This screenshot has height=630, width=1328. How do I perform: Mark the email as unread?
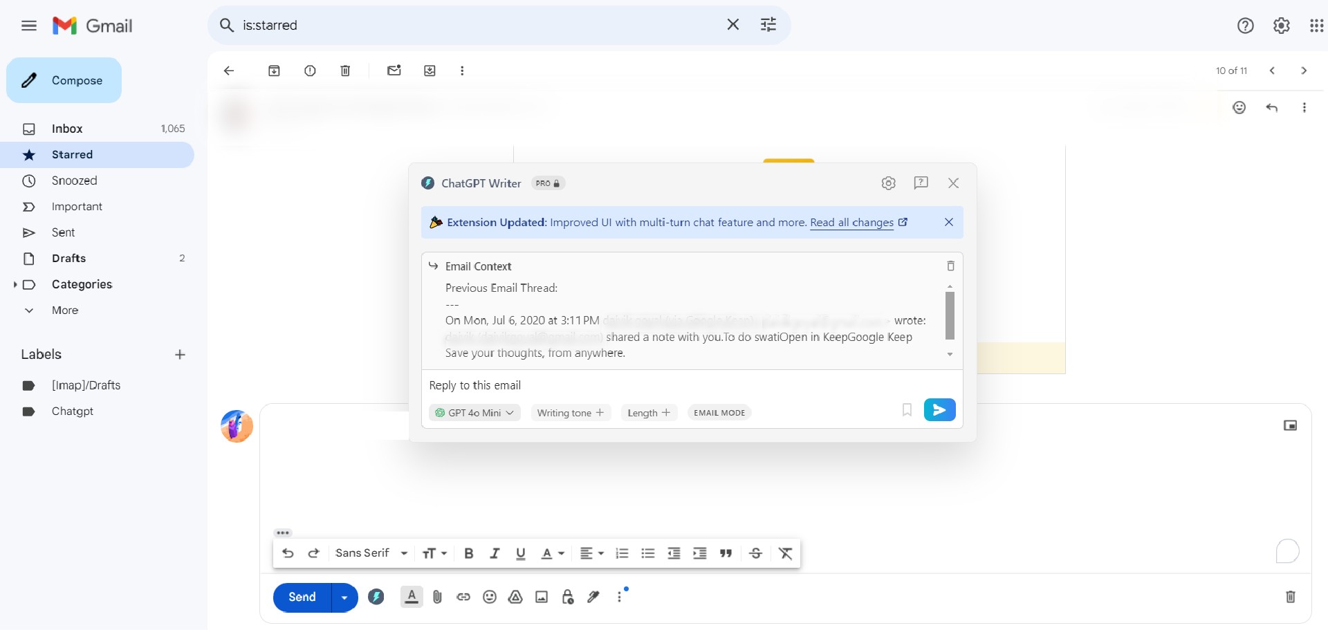click(x=394, y=71)
